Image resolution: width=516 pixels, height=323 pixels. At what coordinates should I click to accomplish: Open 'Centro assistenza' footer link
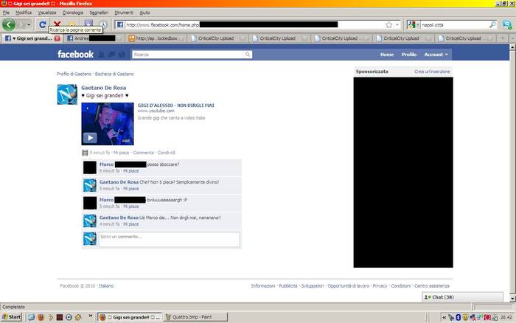(x=432, y=286)
